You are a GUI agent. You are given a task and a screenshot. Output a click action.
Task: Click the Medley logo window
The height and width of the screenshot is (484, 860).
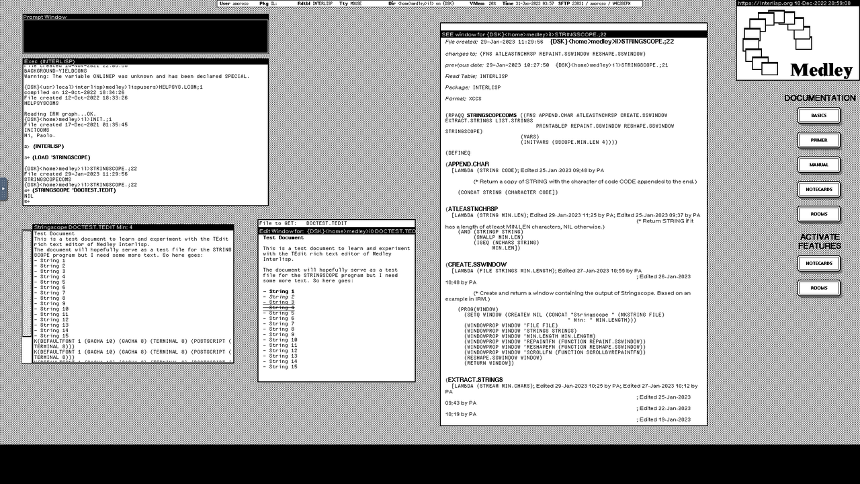coord(798,44)
